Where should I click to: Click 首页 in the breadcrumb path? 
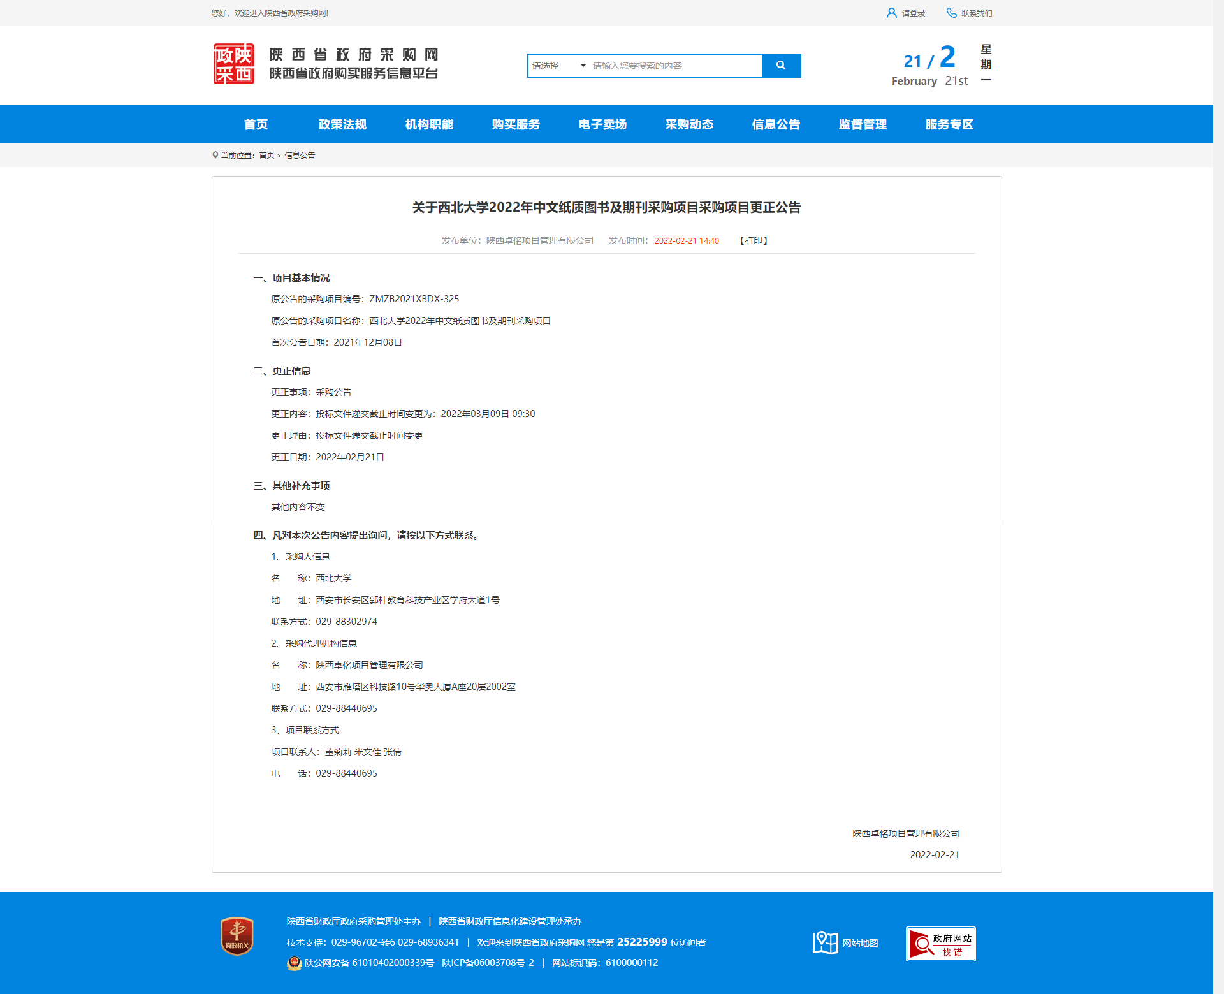pos(266,155)
